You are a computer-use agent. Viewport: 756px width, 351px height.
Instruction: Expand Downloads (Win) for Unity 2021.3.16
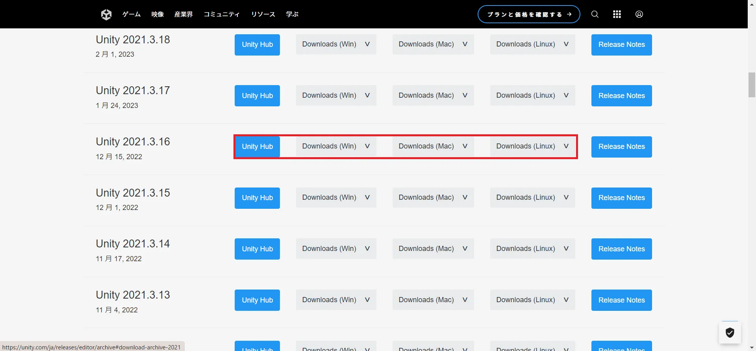336,146
